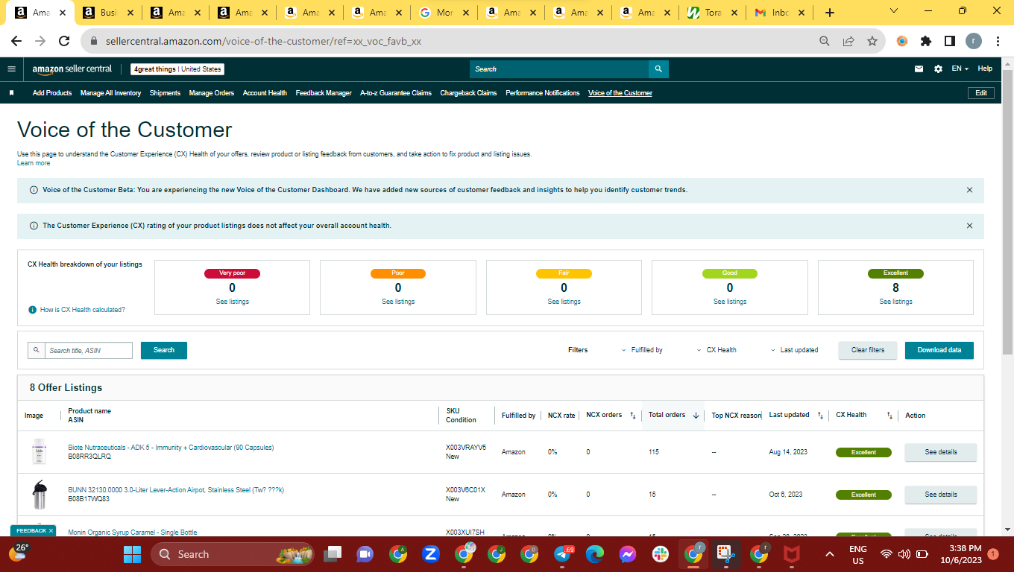Open Telegram from the taskbar
The height and width of the screenshot is (572, 1014).
(563, 554)
